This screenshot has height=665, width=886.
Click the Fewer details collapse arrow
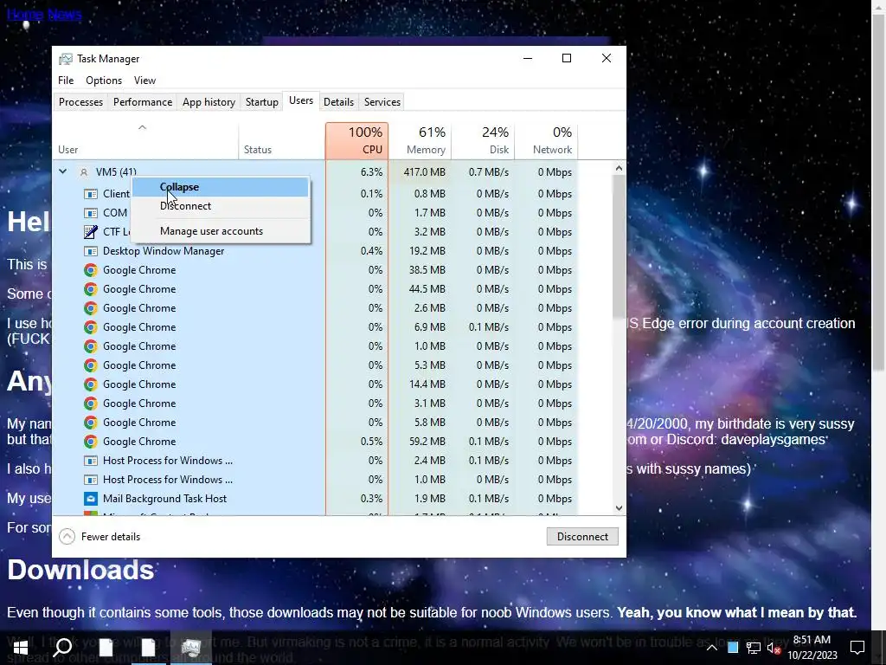tap(67, 537)
